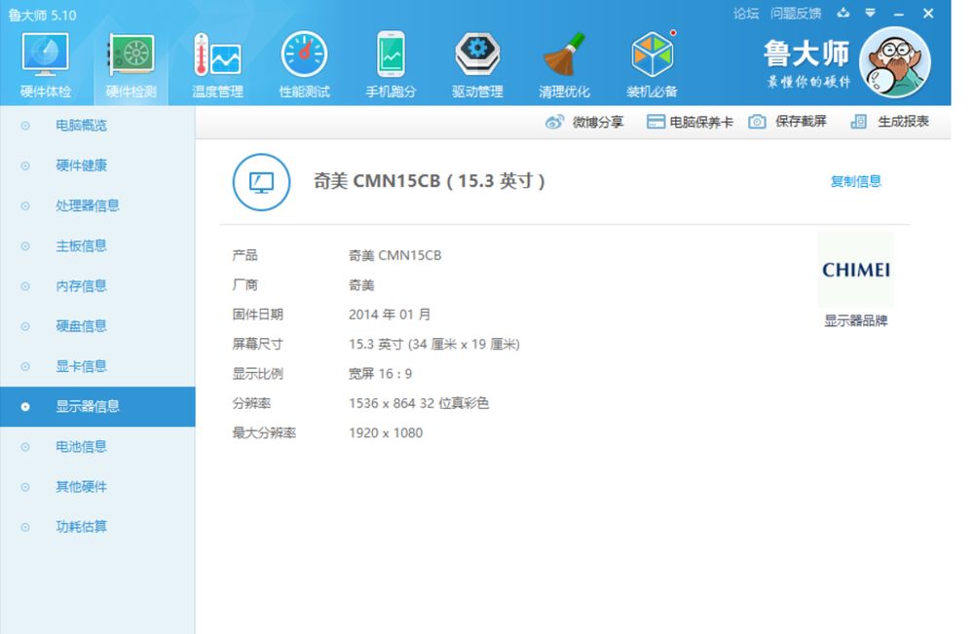This screenshot has height=634, width=974.
Task: Click the bullet before 硬盘信息
Action: (25, 326)
